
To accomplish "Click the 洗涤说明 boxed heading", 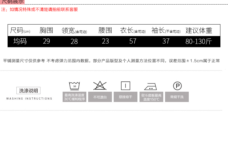I will tap(28, 90).
